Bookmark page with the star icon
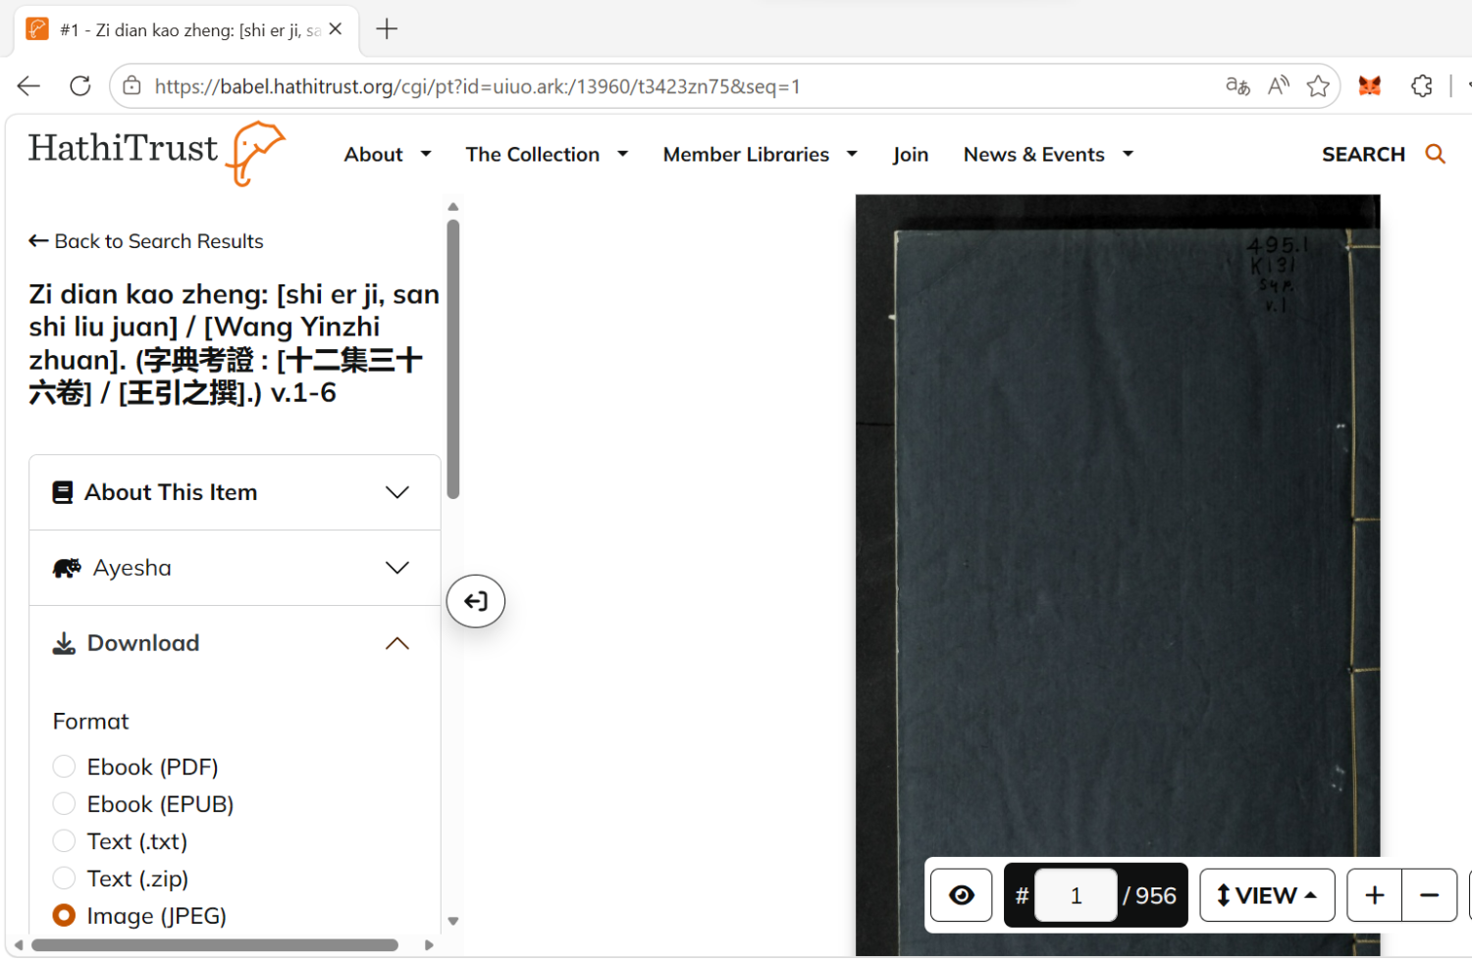 click(x=1318, y=86)
